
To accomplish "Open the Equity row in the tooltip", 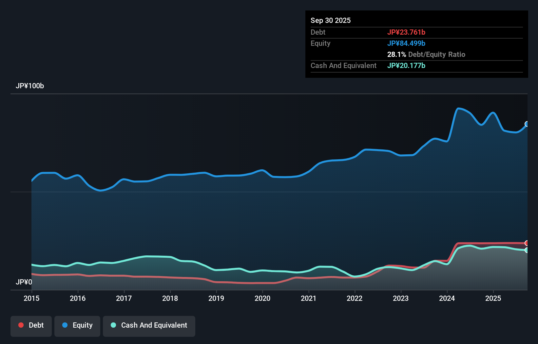I will [320, 43].
